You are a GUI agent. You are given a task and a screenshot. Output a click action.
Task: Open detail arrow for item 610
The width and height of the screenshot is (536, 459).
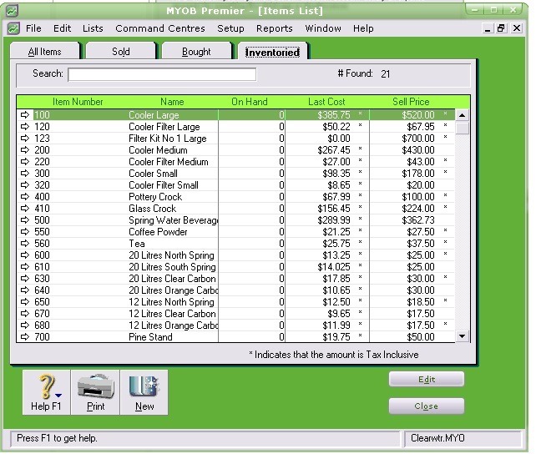point(25,267)
